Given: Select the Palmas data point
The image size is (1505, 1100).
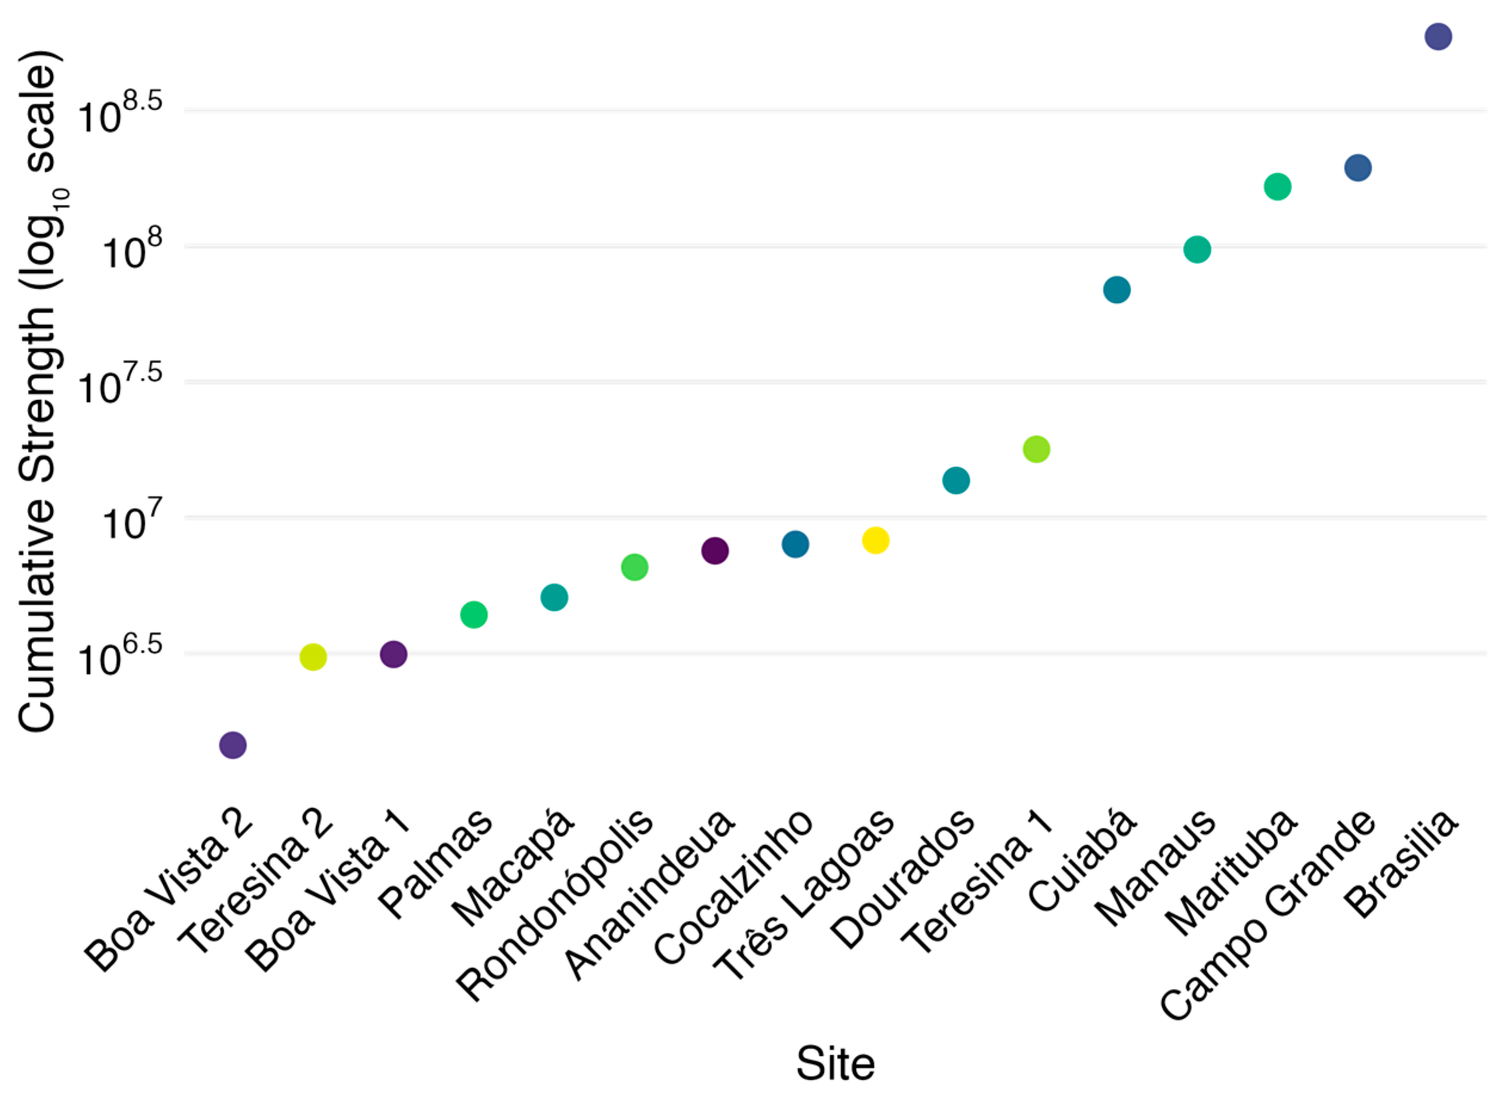Looking at the screenshot, I should pyautogui.click(x=474, y=614).
